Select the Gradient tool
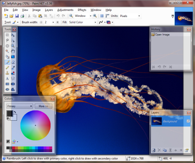This screenshot has width=195, height=163. [x=13, y=57]
